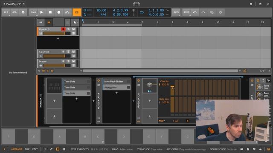Click Arpeggiator modulation routing arrow icon
Viewport: 273px width, 153px height.
(150, 91)
